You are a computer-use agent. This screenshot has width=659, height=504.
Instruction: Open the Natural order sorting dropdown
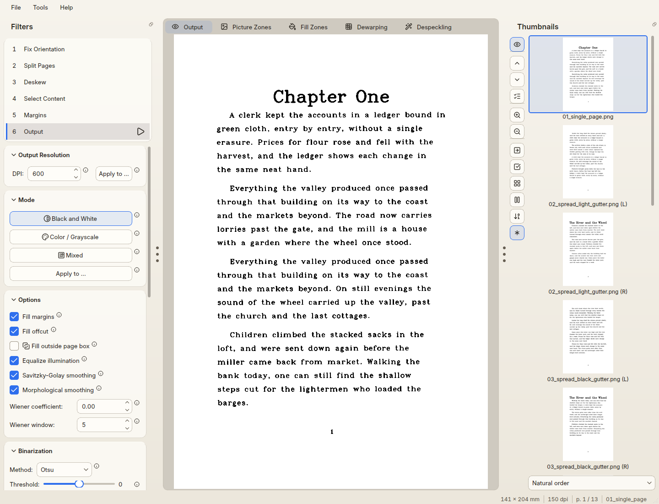pyautogui.click(x=591, y=483)
